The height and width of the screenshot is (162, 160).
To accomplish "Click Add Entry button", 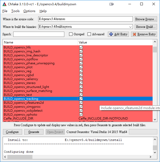I will pyautogui.click(x=118, y=34).
